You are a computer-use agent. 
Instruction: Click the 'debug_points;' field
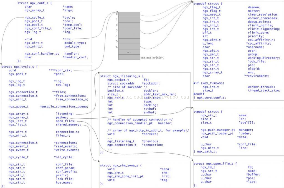point(260,22)
